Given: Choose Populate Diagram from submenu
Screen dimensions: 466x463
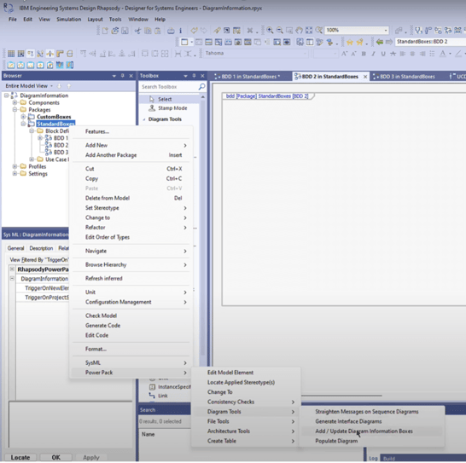Looking at the screenshot, I should click(x=336, y=441).
